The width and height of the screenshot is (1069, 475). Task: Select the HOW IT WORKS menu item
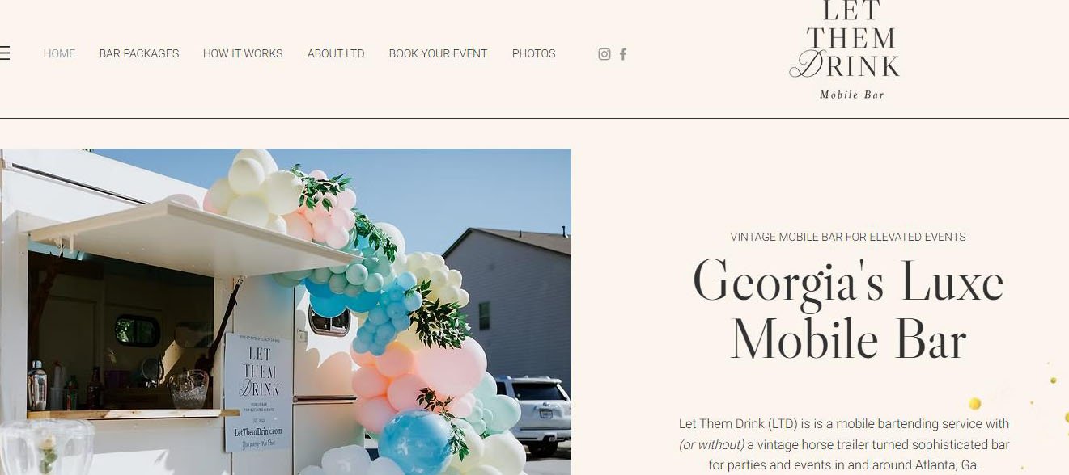(243, 53)
